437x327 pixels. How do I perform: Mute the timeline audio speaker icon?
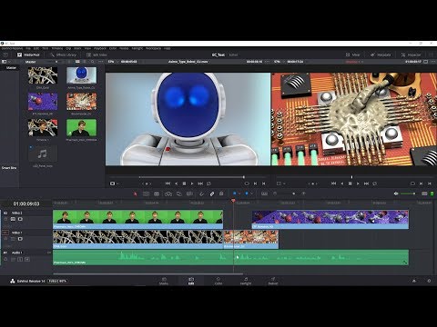click(x=396, y=193)
